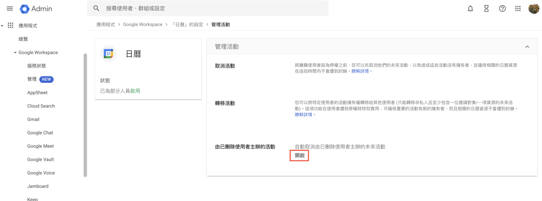
Task: Collapse the 管理活動 panel chevron
Action: pyautogui.click(x=527, y=46)
